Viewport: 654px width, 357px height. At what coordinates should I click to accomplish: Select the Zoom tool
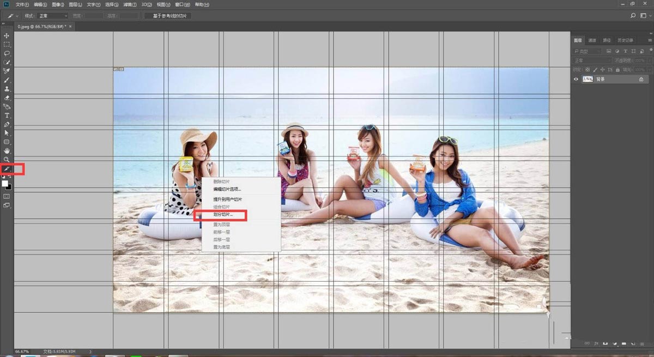[7, 159]
